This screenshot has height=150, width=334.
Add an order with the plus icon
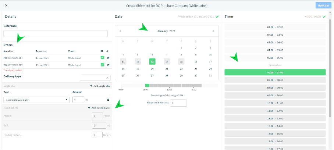point(107,51)
